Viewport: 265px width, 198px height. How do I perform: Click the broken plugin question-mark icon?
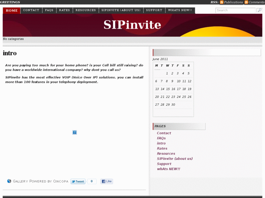click(x=74, y=132)
